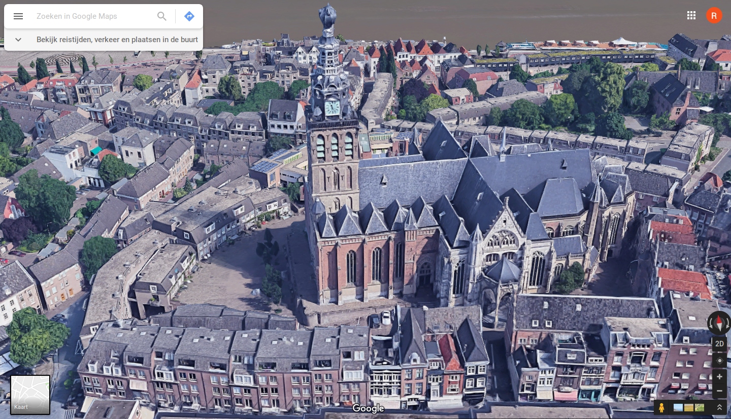This screenshot has width=731, height=419.
Task: Zoom out with the minus button
Action: point(719,391)
